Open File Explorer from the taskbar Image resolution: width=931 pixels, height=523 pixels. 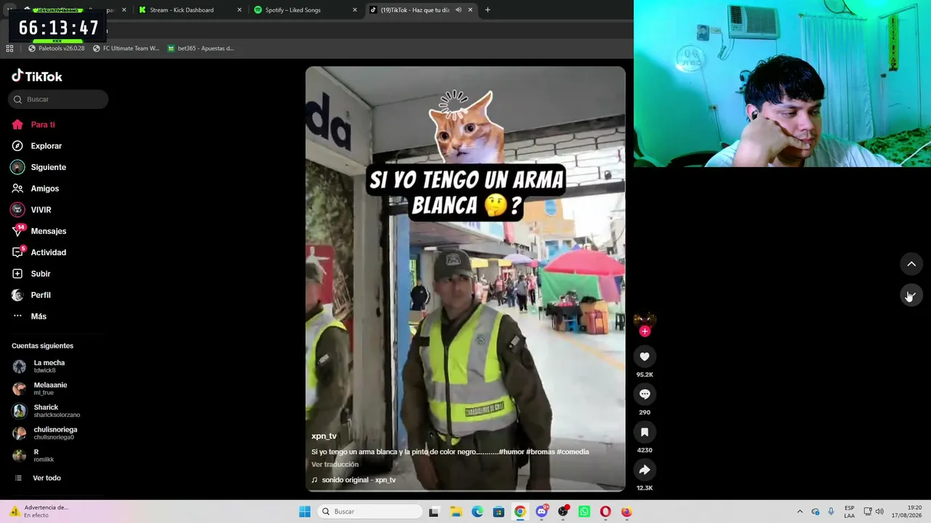tap(455, 511)
